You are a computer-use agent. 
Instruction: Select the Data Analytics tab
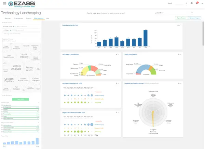tap(39, 18)
